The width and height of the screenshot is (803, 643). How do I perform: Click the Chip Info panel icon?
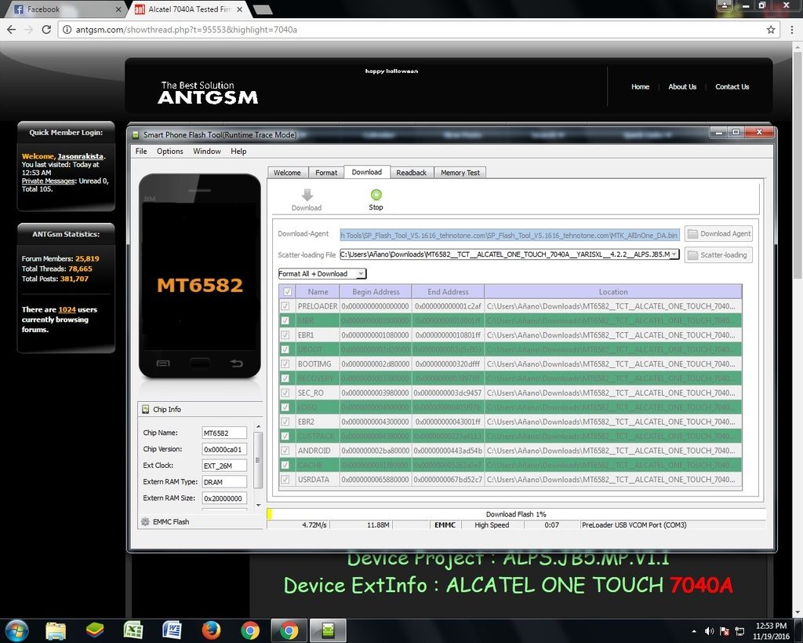pos(145,409)
